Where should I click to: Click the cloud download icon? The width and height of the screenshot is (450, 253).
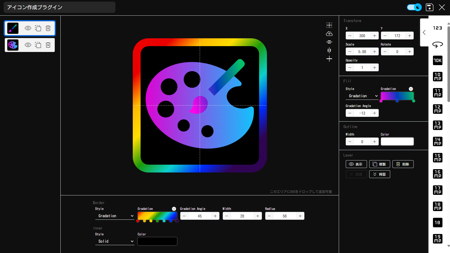[329, 34]
